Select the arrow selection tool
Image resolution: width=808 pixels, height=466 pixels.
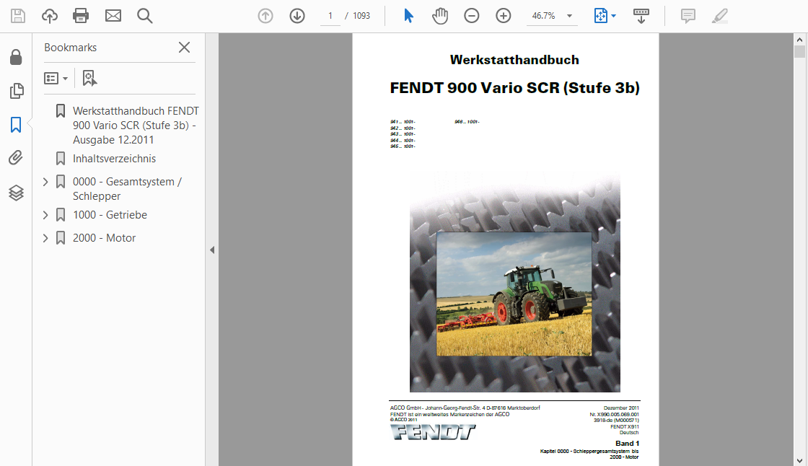click(408, 16)
